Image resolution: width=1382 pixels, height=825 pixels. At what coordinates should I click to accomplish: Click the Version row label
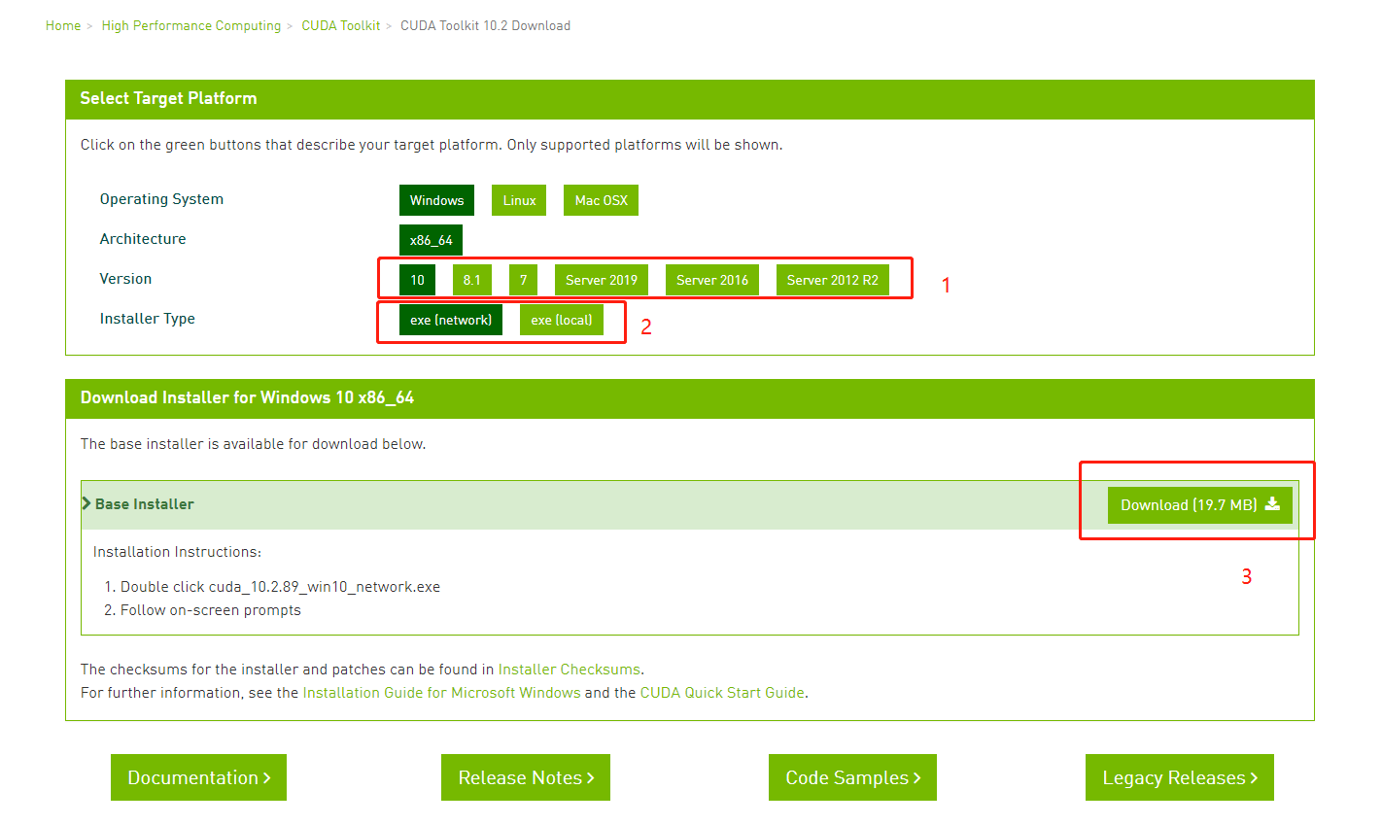125,279
